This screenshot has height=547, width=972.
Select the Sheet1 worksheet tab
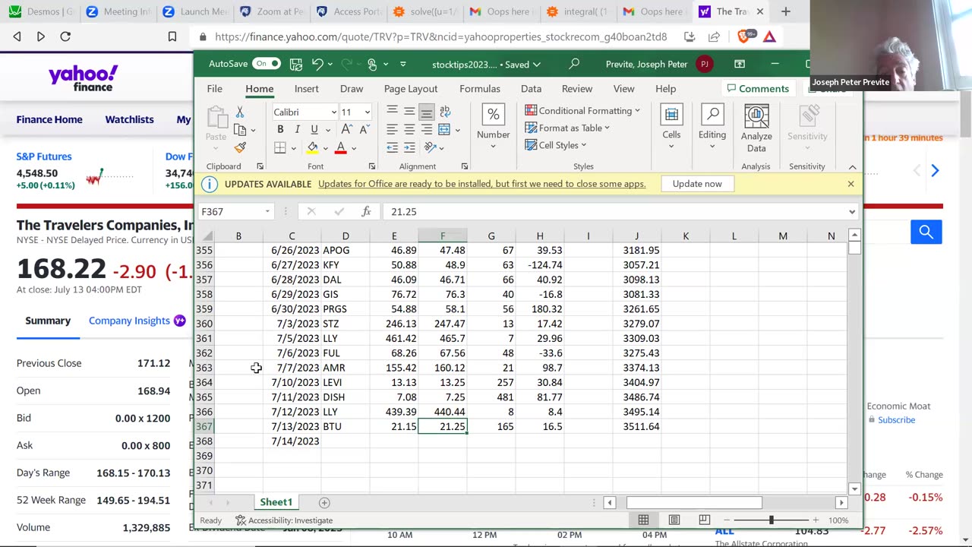(276, 502)
